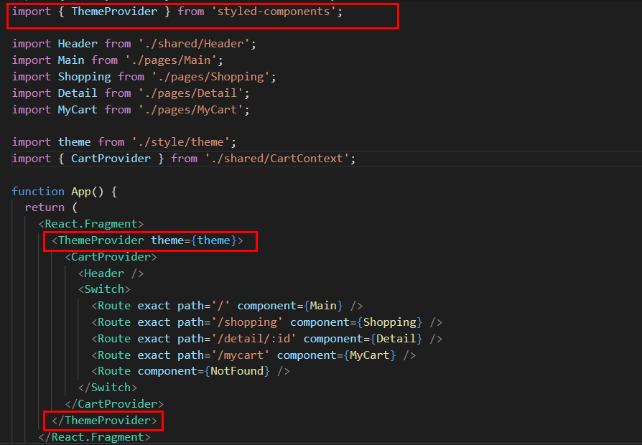Screen dimensions: 642x445
Task: Click the opening React.Fragment tag
Action: tap(91, 224)
